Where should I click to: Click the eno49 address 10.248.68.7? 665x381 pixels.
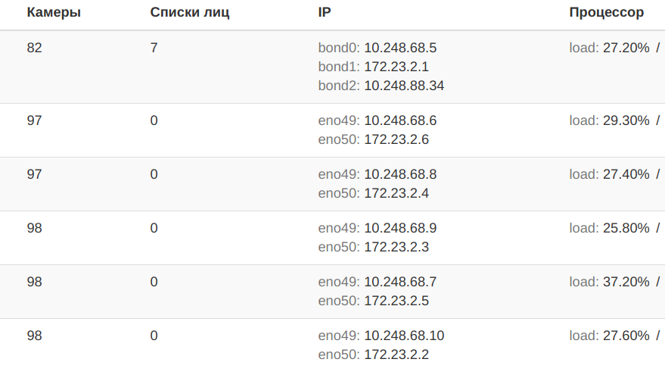click(400, 282)
